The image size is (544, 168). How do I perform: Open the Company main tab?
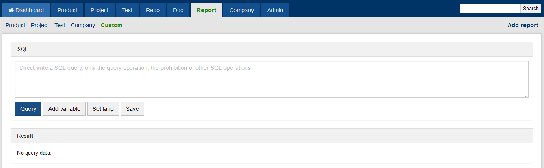pos(242,10)
